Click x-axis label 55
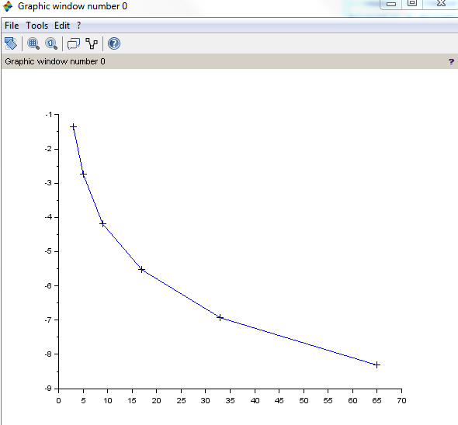The width and height of the screenshot is (458, 425). pyautogui.click(x=328, y=400)
